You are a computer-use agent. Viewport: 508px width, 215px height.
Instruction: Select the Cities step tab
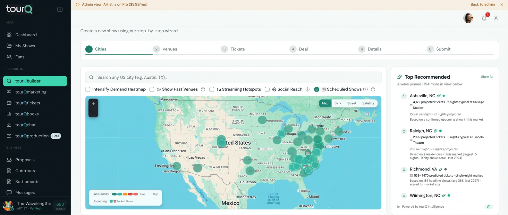[96, 49]
